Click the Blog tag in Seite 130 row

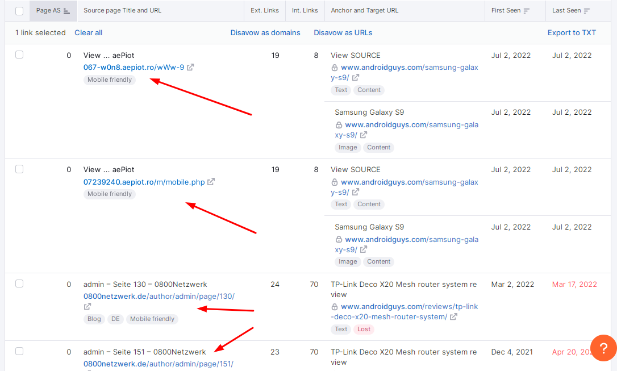[94, 319]
